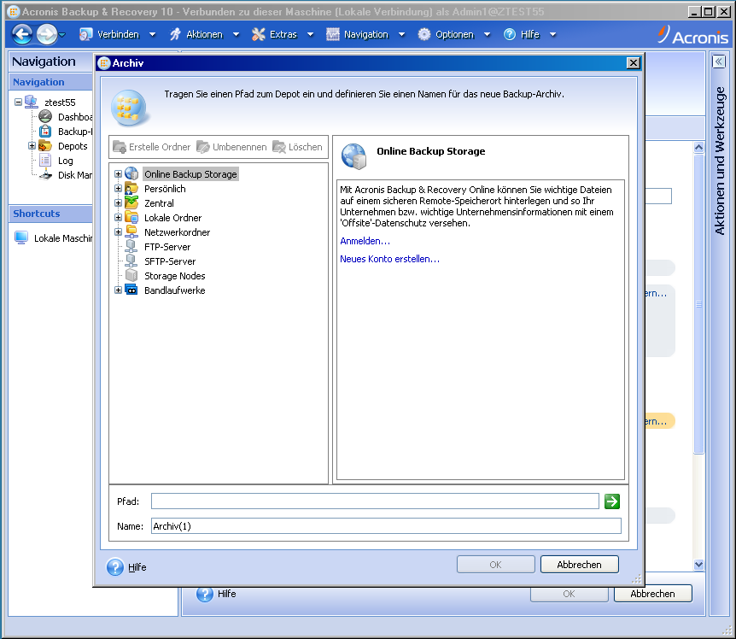The image size is (736, 639).
Task: Open the Hilfe toolbar menu
Action: click(x=530, y=34)
